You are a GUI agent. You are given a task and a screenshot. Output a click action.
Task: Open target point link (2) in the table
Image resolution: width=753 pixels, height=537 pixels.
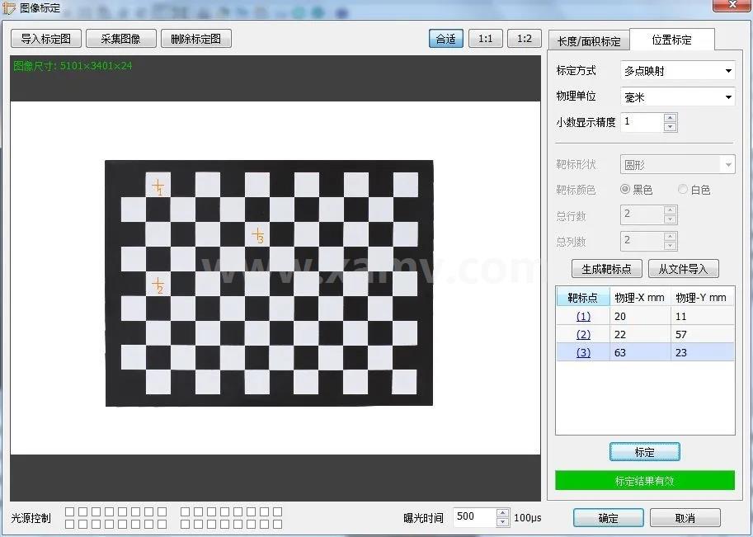point(583,334)
